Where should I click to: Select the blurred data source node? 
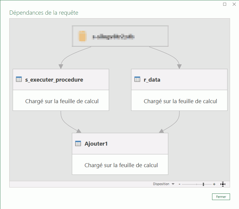point(120,36)
